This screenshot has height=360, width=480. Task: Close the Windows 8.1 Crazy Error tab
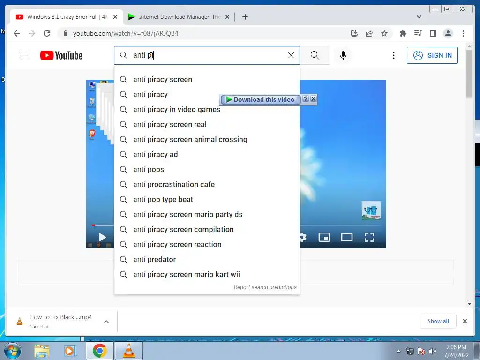(x=115, y=17)
